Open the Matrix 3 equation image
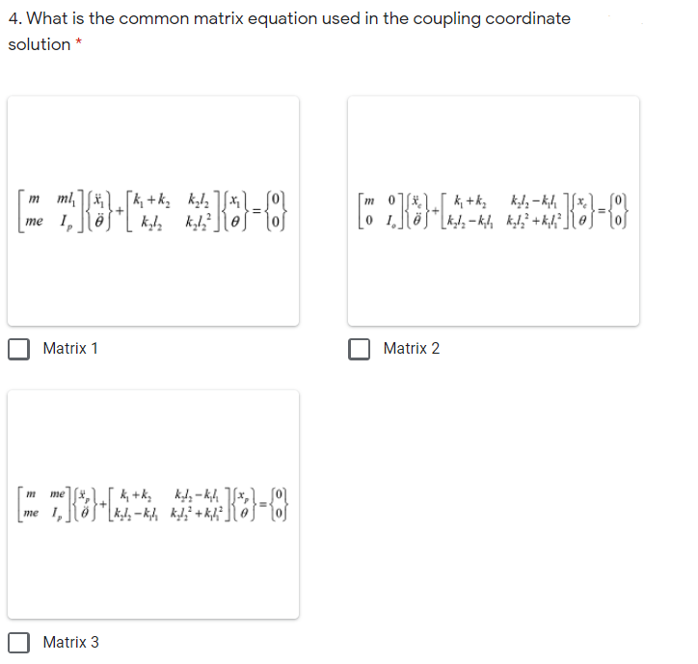This screenshot has height=664, width=698. [153, 504]
